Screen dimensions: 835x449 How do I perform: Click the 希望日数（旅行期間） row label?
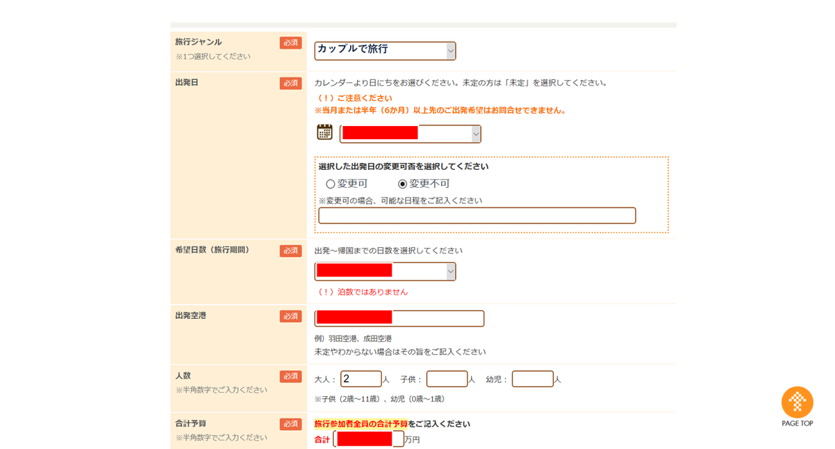coord(212,250)
